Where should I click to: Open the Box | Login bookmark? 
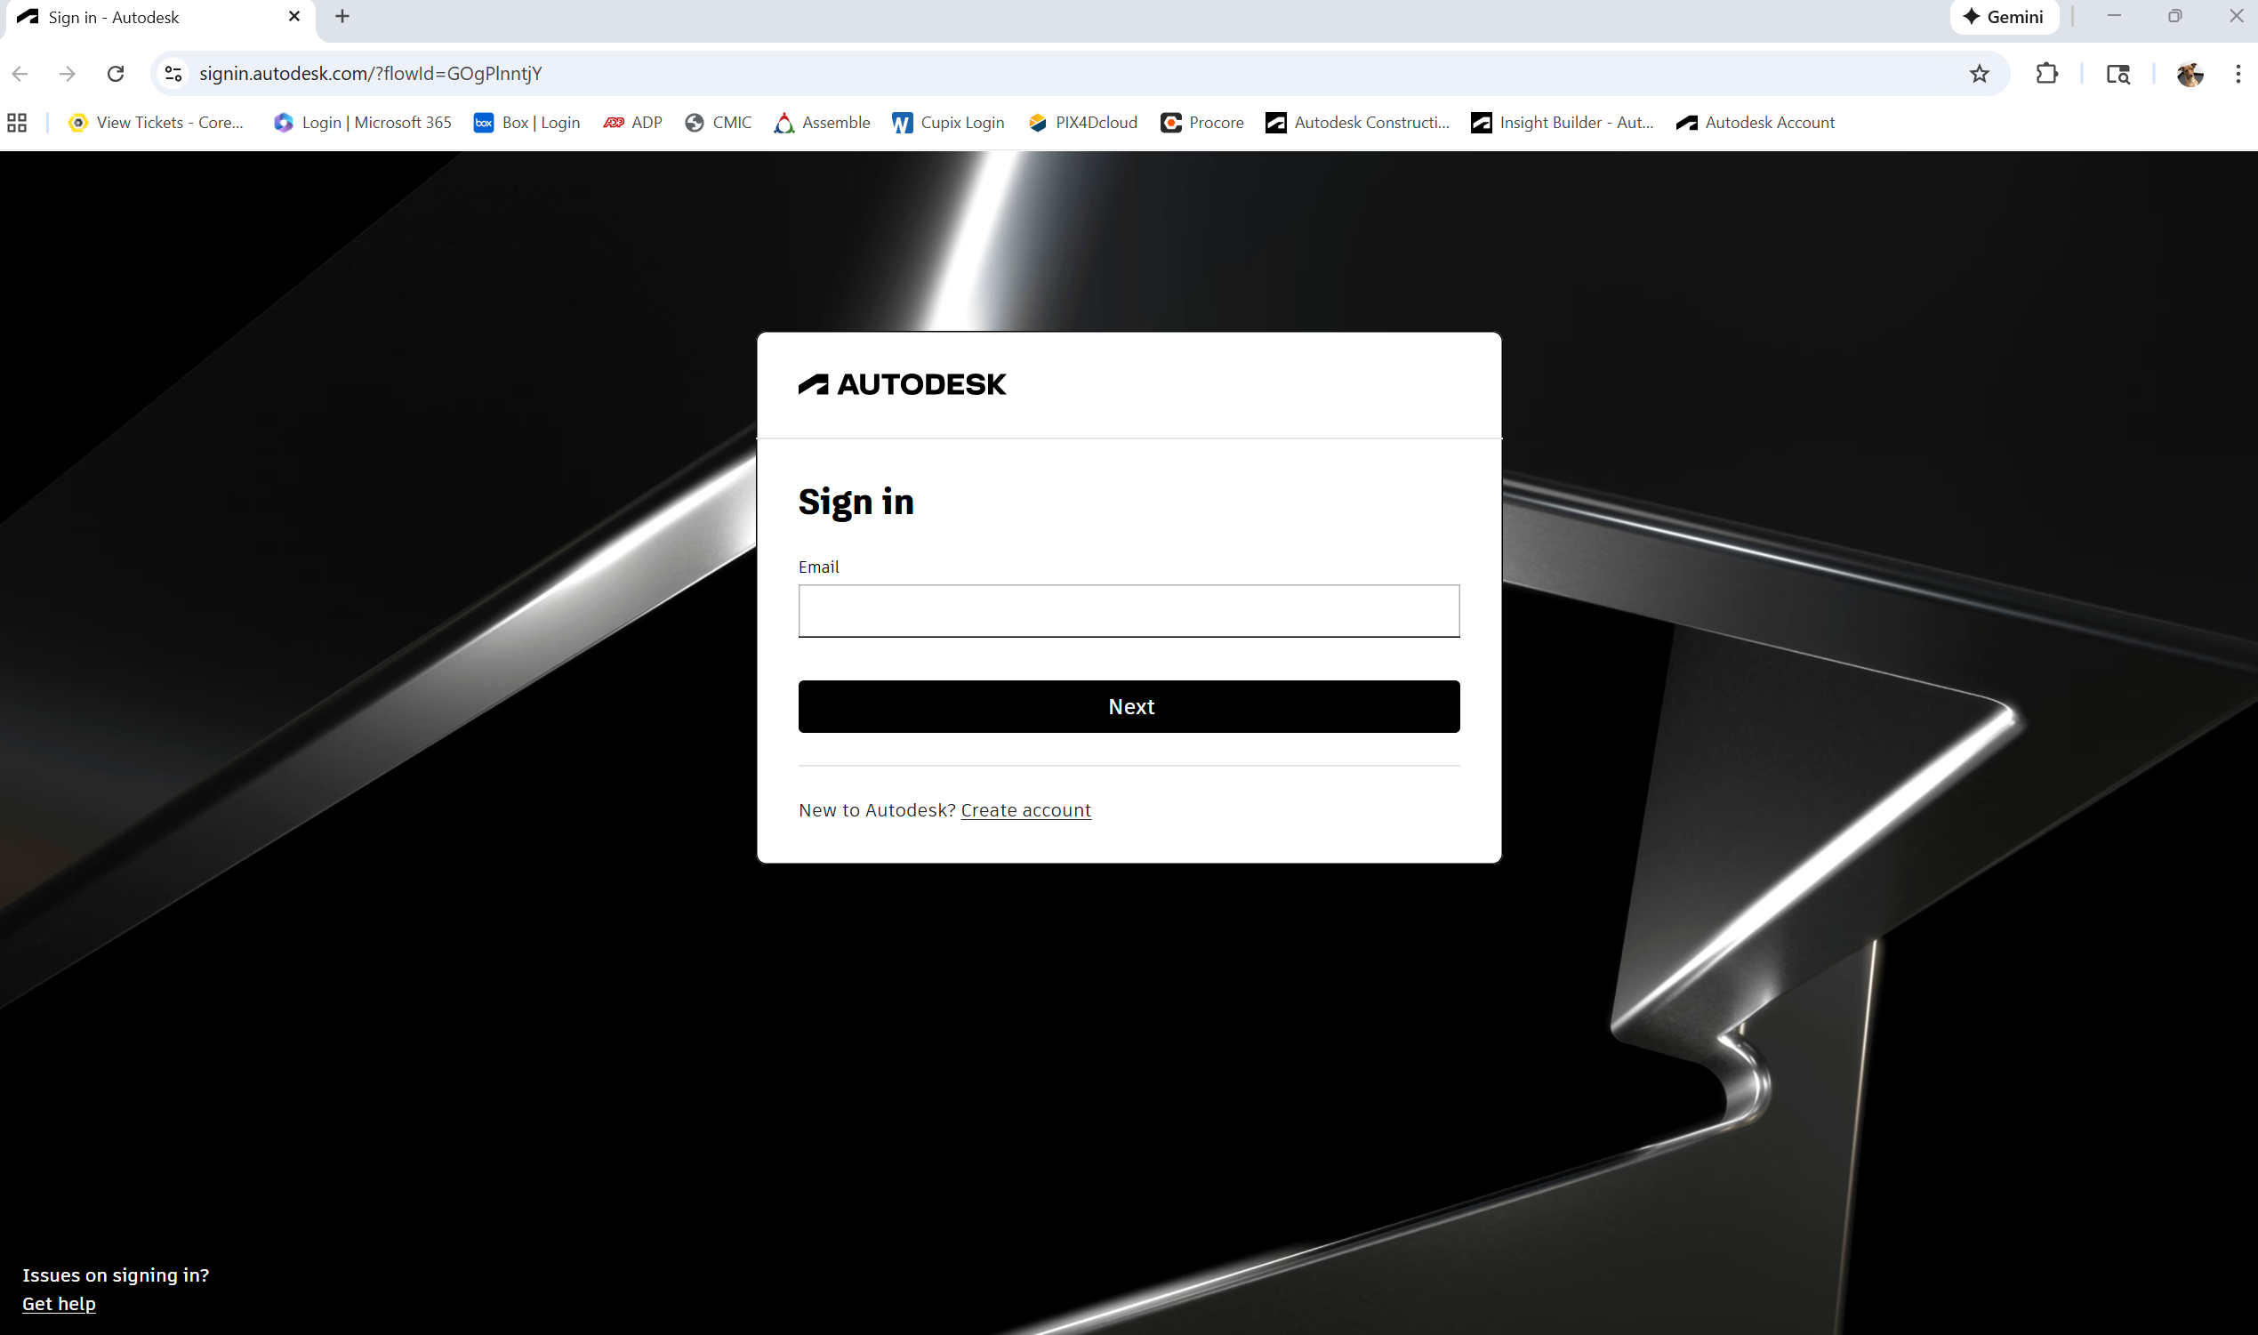pos(527,123)
